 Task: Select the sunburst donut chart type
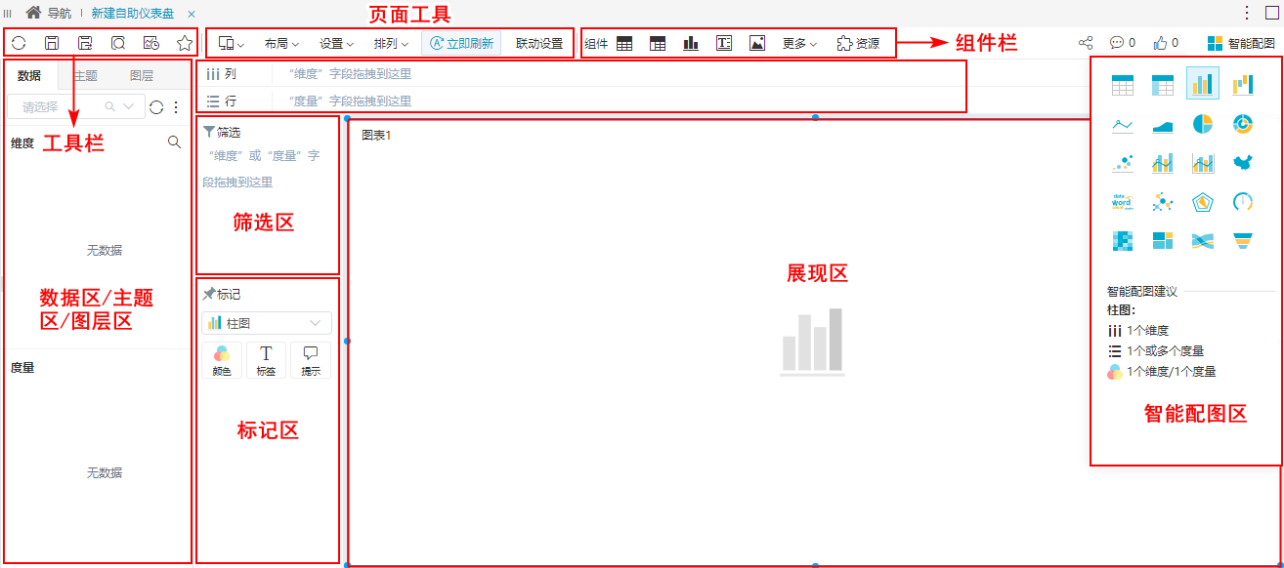pos(1243,124)
